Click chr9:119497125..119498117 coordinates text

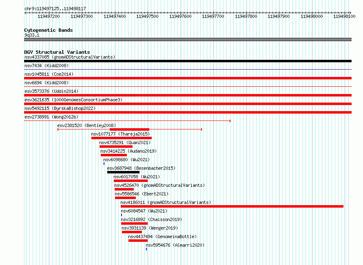[55, 9]
